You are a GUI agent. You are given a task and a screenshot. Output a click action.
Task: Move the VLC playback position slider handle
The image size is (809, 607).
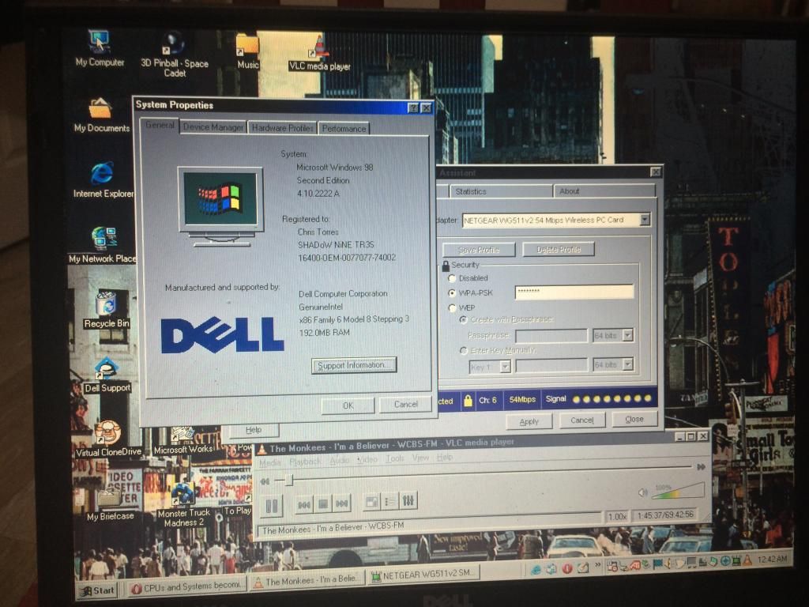[289, 480]
